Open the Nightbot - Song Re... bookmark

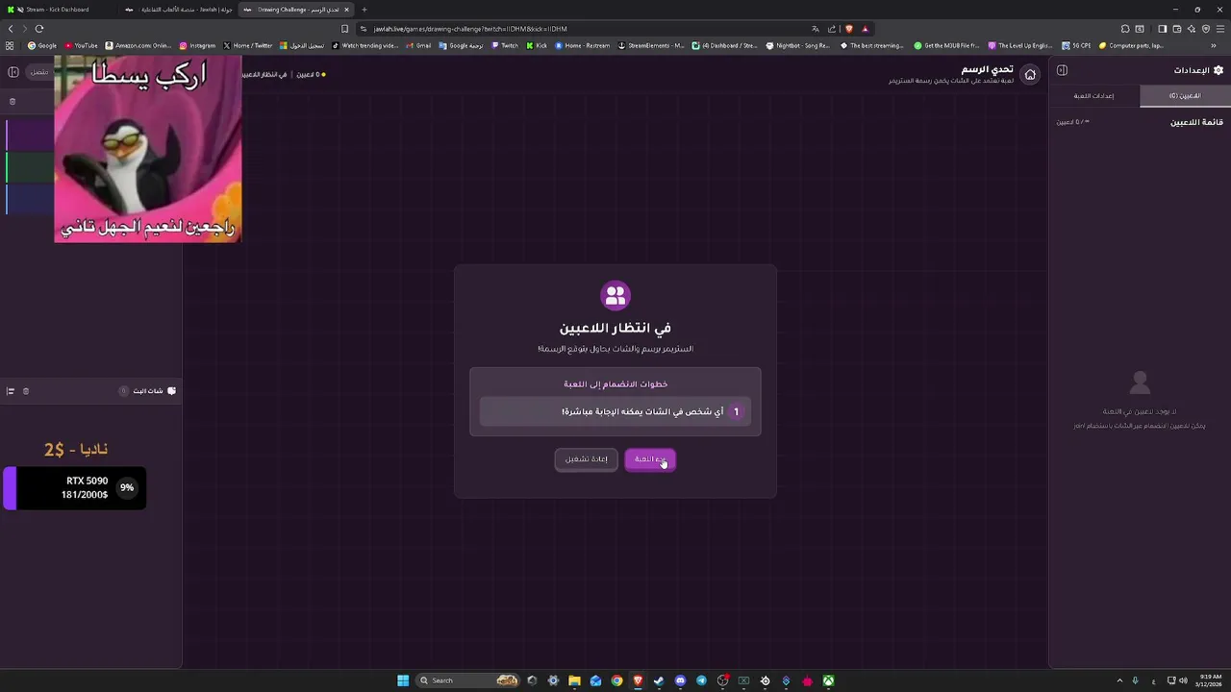[797, 45]
